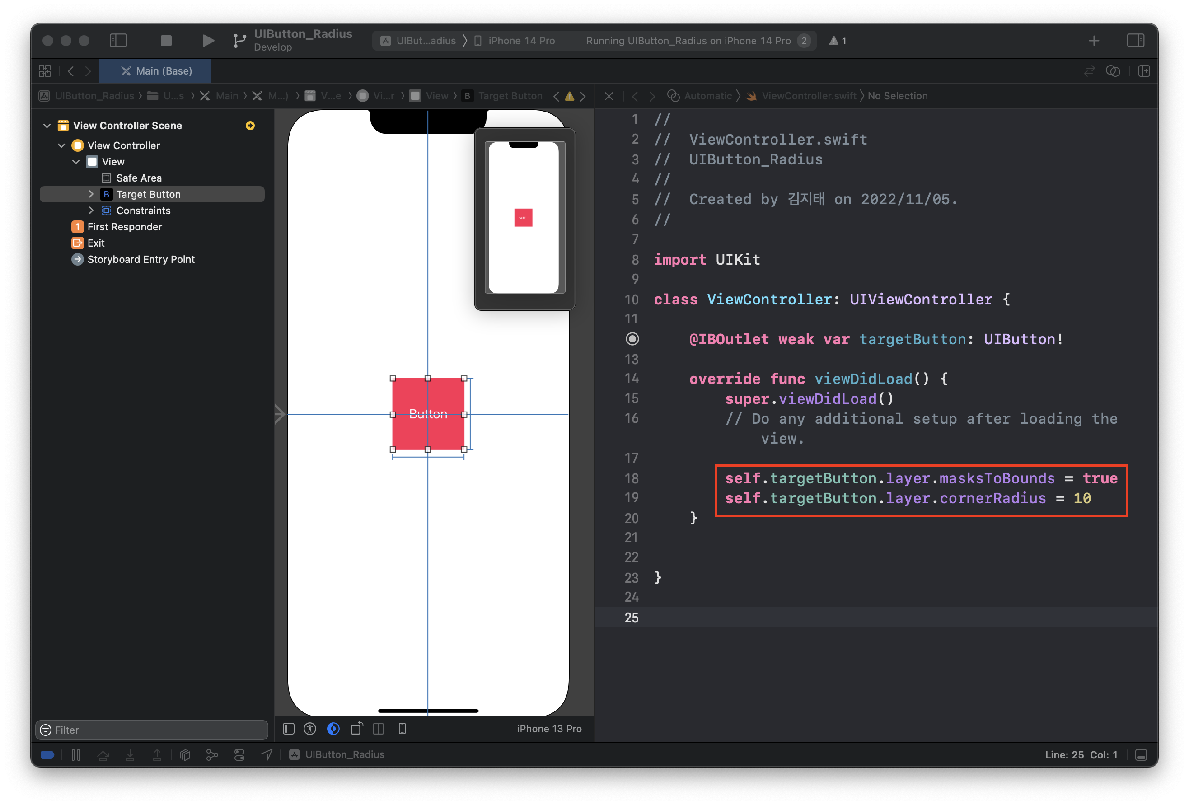Click Simulate Location arrow icon
This screenshot has height=805, width=1189.
(x=267, y=755)
